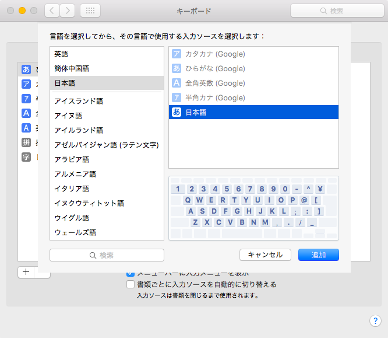Image resolution: width=388 pixels, height=338 pixels.
Task: Select アイルランド語 in the language list
Action: tap(107, 130)
